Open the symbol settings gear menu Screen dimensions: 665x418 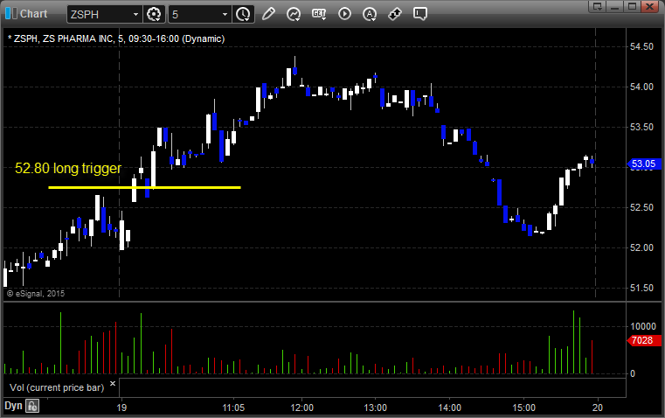pyautogui.click(x=154, y=14)
